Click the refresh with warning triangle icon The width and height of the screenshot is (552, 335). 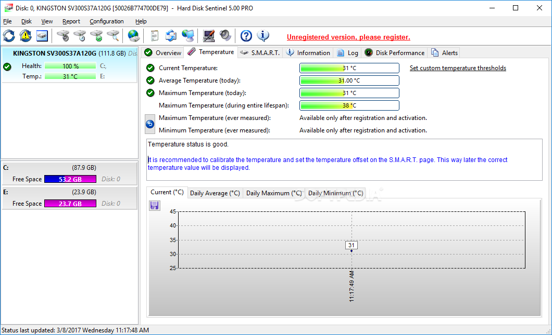[26, 36]
